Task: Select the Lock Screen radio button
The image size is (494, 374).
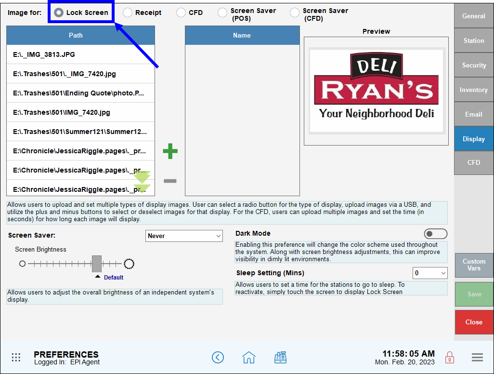Action: pos(59,13)
